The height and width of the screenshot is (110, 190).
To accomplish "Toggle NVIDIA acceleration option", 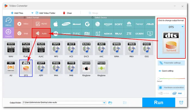I will (164, 93).
